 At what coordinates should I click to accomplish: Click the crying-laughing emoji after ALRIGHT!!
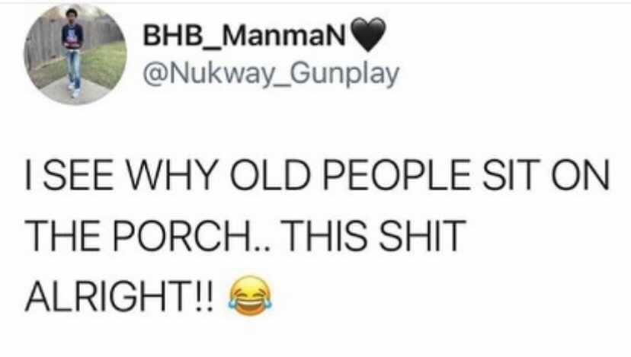(x=250, y=295)
